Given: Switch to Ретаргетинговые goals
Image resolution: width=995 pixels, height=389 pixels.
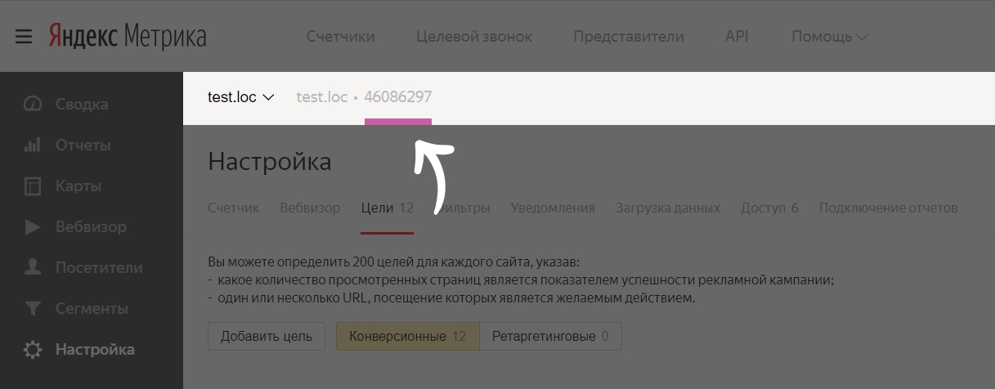Looking at the screenshot, I should (550, 336).
